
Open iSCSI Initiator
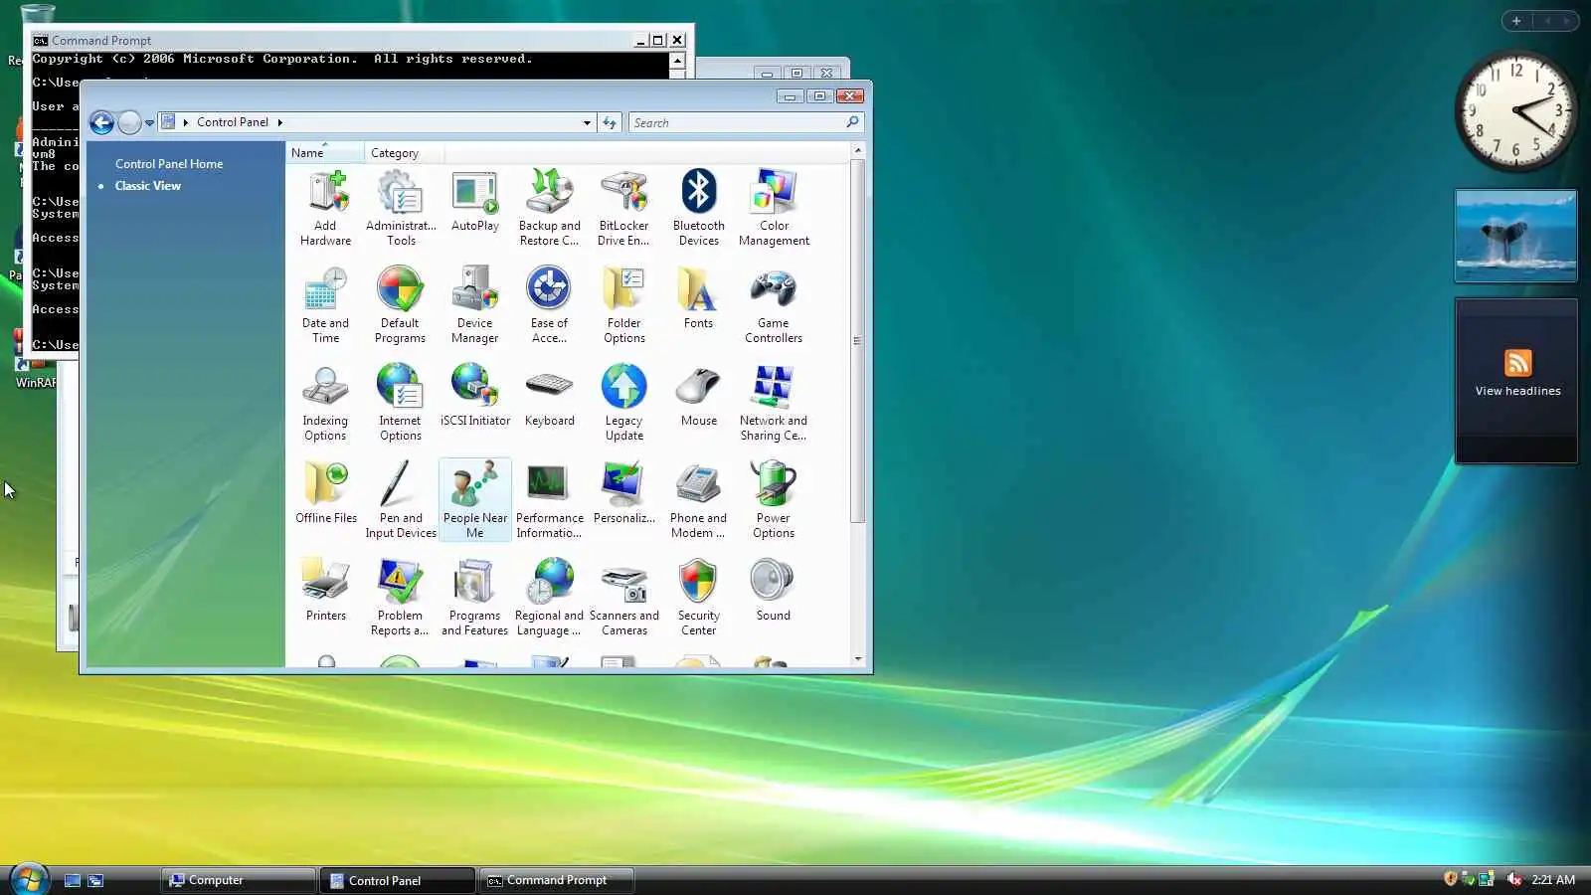coord(475,396)
